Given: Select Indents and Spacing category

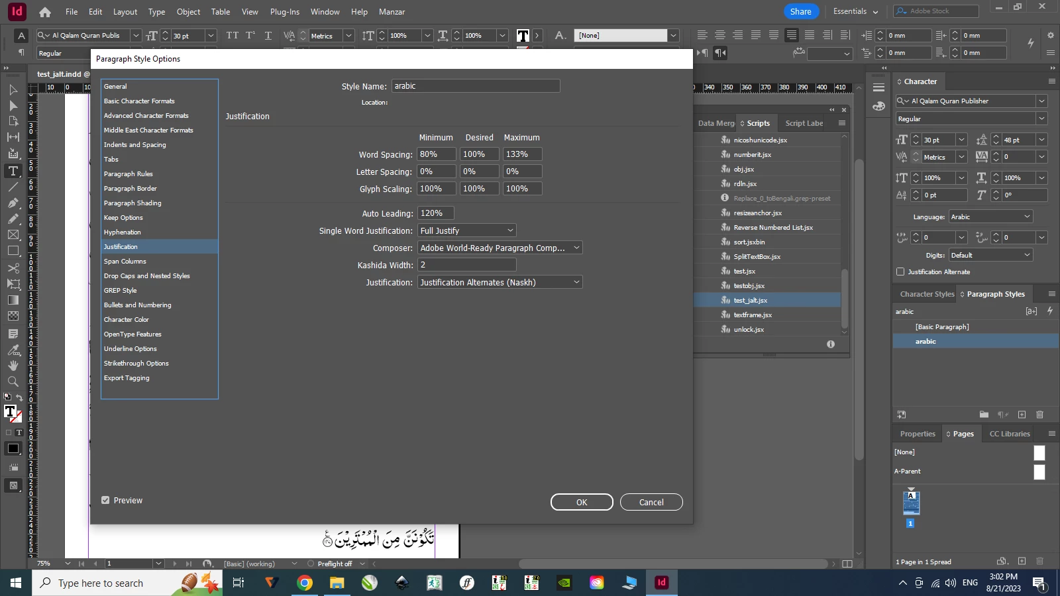Looking at the screenshot, I should click(134, 144).
